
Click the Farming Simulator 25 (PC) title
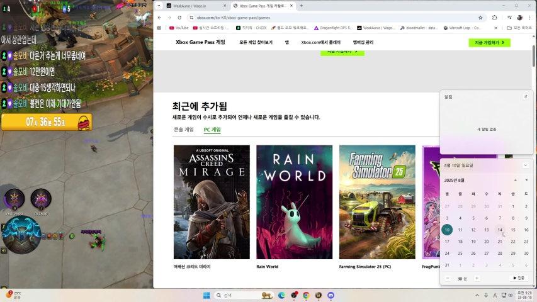click(x=365, y=267)
